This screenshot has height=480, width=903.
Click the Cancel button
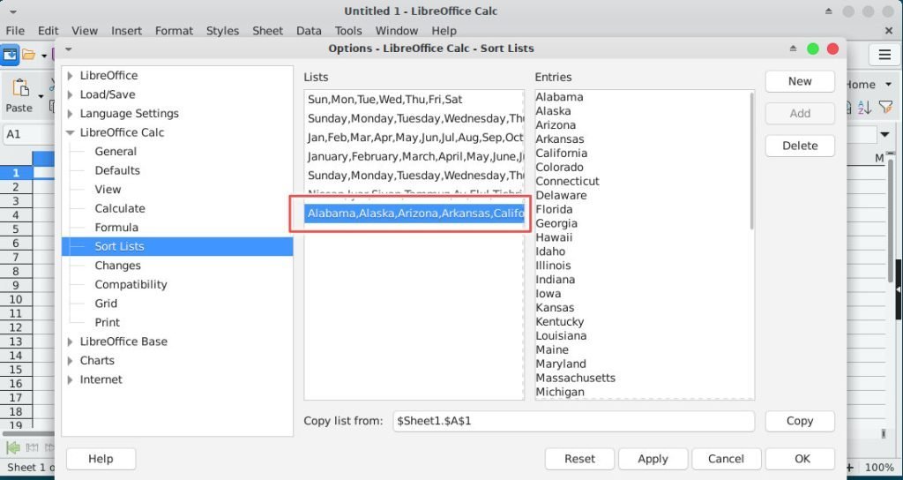(x=727, y=459)
